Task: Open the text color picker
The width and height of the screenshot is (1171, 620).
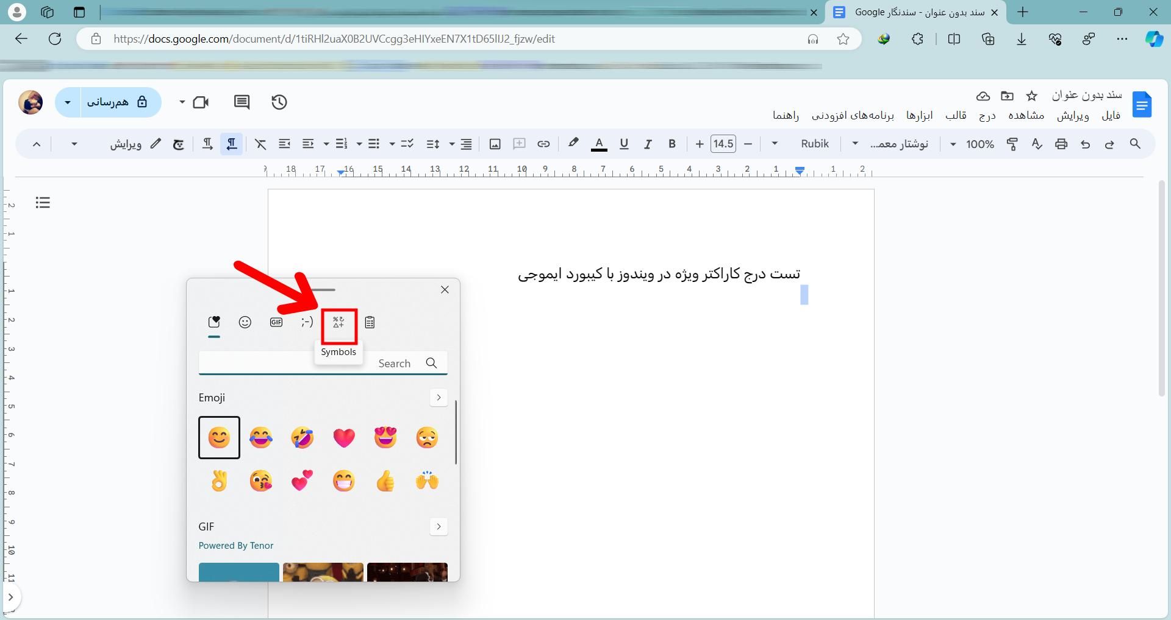Action: pyautogui.click(x=599, y=144)
